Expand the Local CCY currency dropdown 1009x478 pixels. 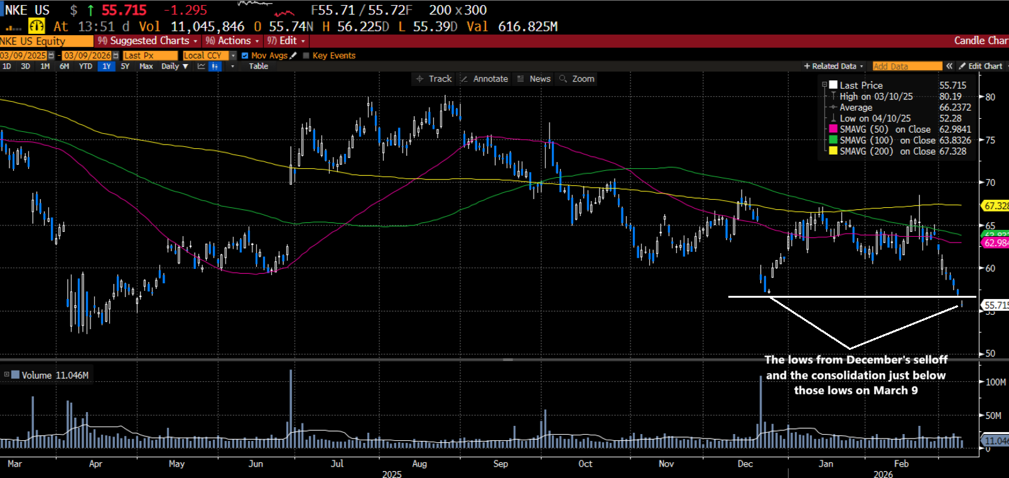234,56
